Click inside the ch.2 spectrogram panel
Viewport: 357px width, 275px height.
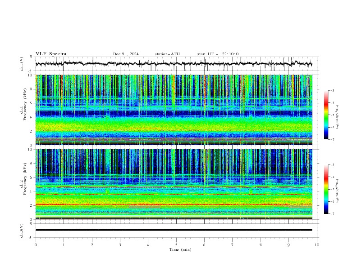click(174, 184)
